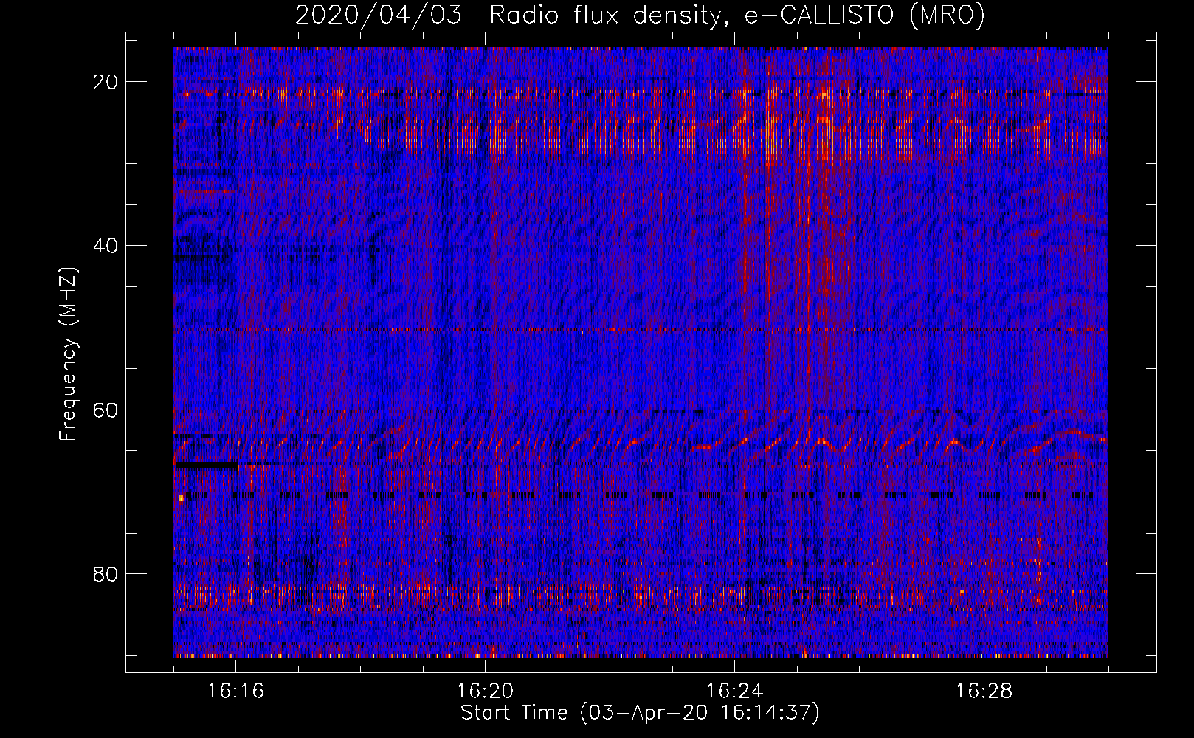Click the 'Start Time (03-Apr-20 16:14:37)' label
The width and height of the screenshot is (1194, 738).
(640, 713)
